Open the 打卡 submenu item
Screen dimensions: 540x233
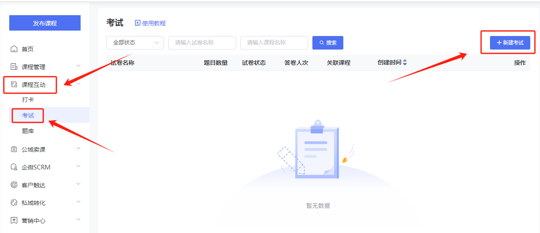[28, 100]
